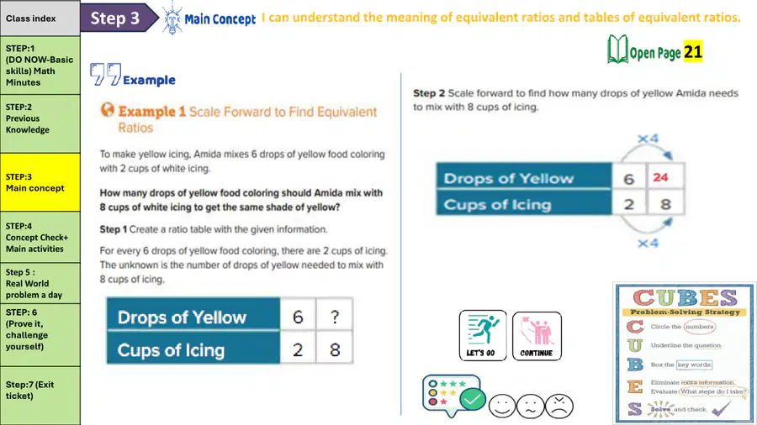The width and height of the screenshot is (757, 425).
Task: Click the Let's Go running figure icon
Action: [x=483, y=335]
